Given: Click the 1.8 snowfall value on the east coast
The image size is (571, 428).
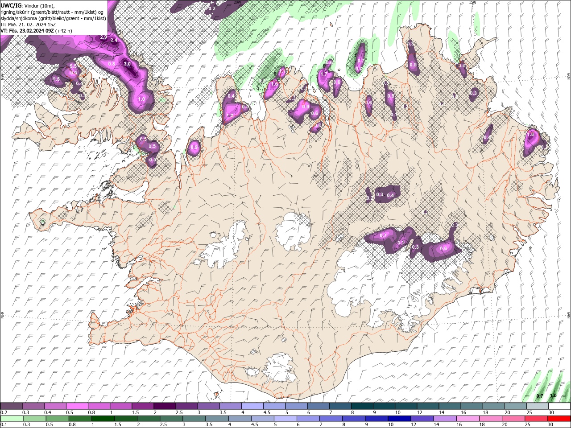Looking at the screenshot, I should [x=531, y=134].
